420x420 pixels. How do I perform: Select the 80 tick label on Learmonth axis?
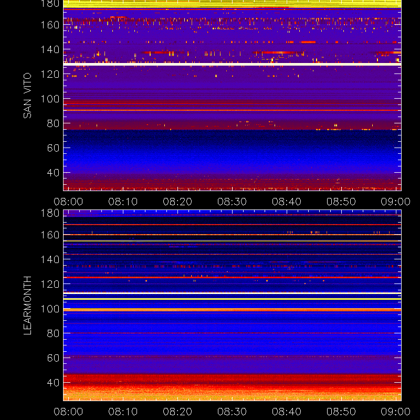(x=53, y=333)
